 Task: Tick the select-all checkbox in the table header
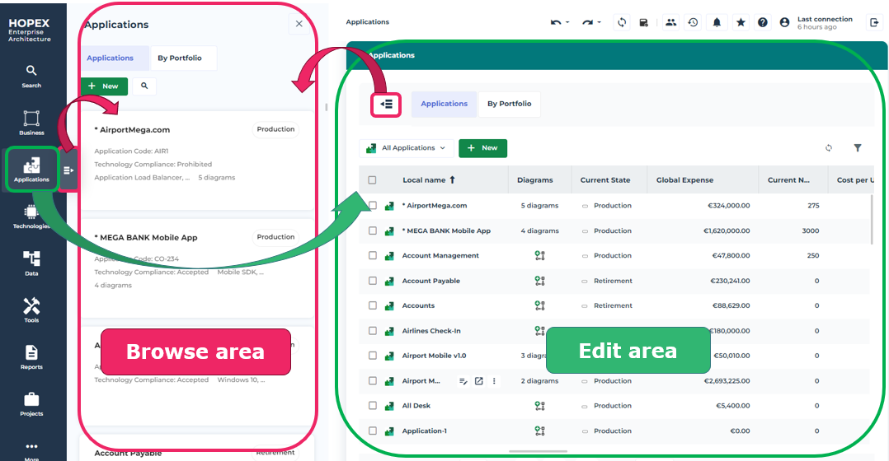point(372,180)
